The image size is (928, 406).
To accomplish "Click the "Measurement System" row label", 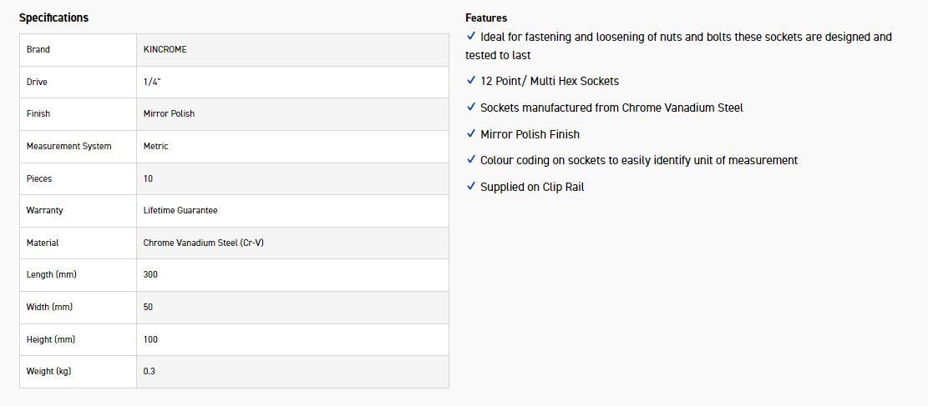I will [68, 146].
